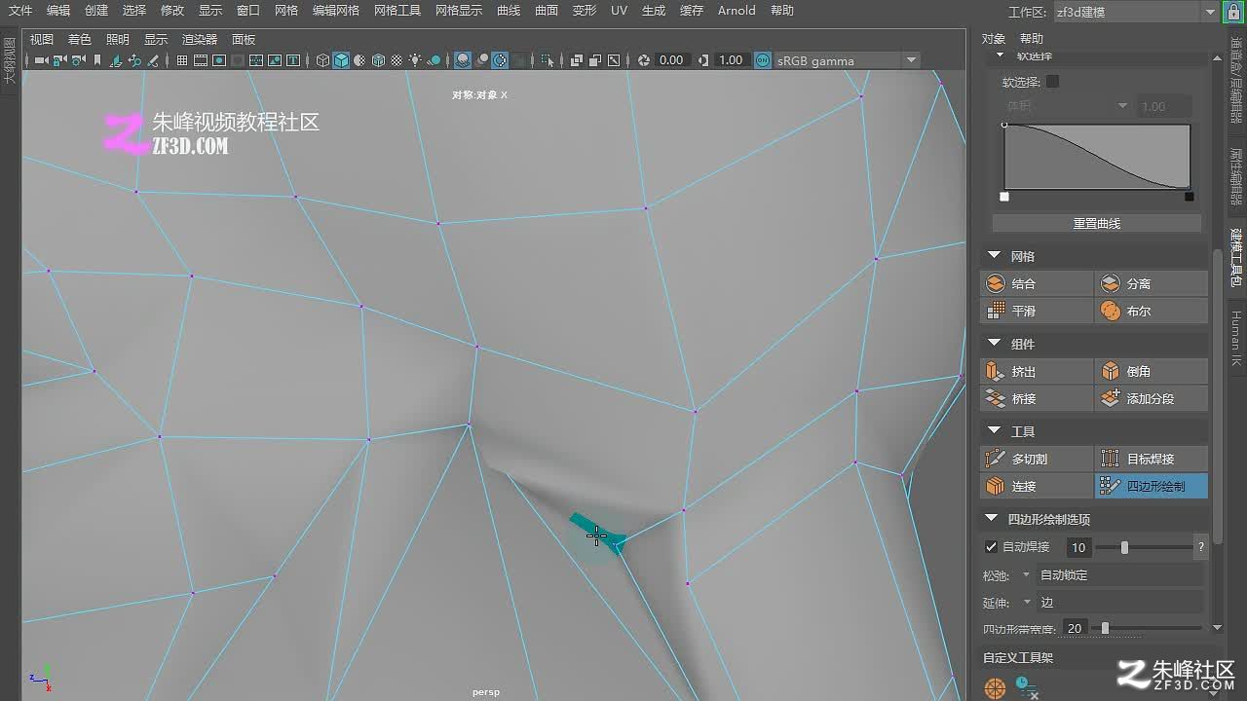Click the orange grid shelf icon under 自定义工具架
The width and height of the screenshot is (1247, 701).
point(995,688)
